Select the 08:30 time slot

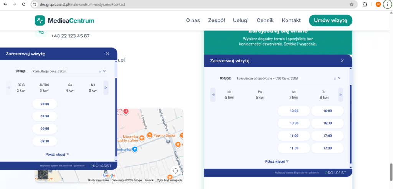coord(45,116)
